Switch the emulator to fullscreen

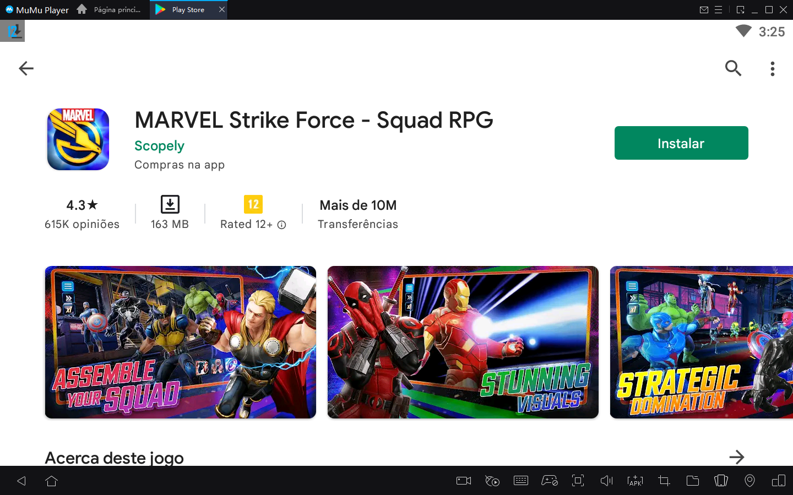578,480
